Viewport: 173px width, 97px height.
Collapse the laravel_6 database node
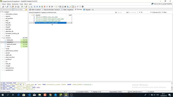click(2, 38)
